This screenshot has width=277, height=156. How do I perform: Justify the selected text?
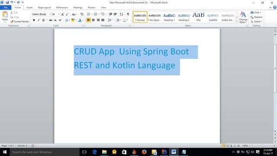[x=103, y=20]
